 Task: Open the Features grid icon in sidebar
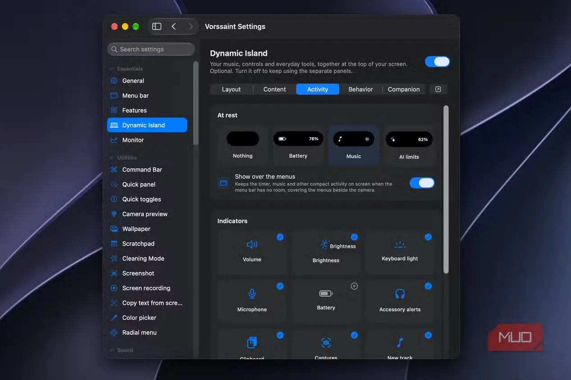(x=114, y=111)
